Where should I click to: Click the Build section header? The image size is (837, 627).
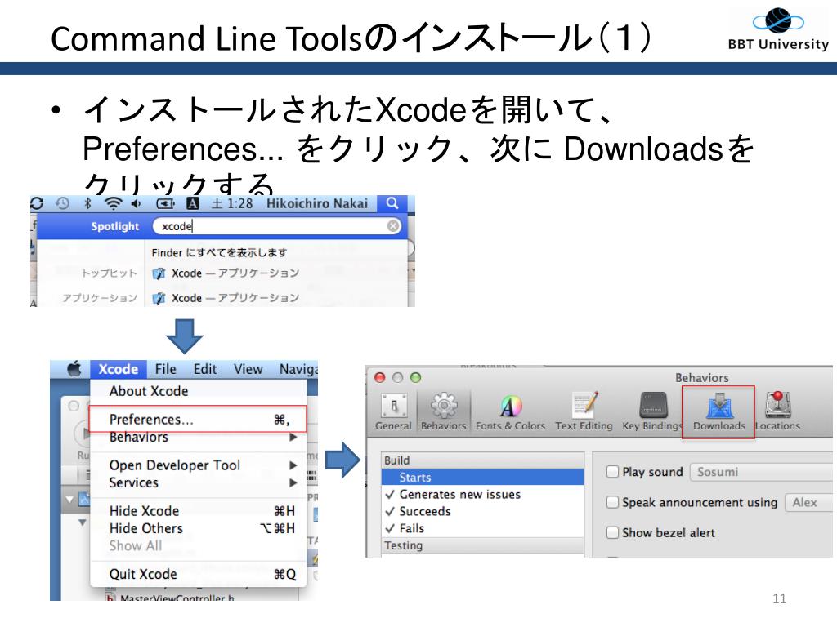click(x=482, y=460)
